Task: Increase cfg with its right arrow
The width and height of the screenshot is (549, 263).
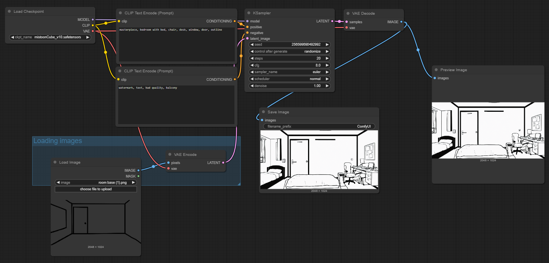Action: [327, 65]
